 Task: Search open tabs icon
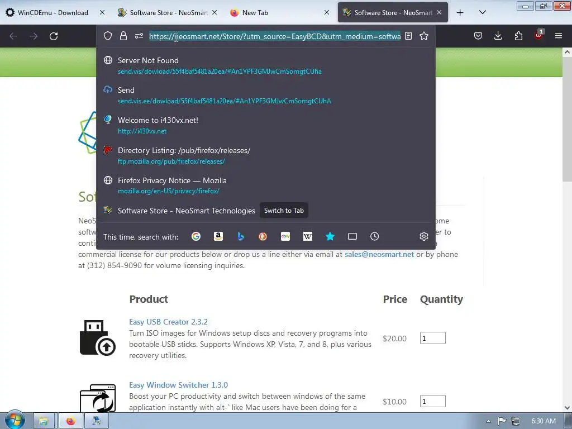[352, 236]
